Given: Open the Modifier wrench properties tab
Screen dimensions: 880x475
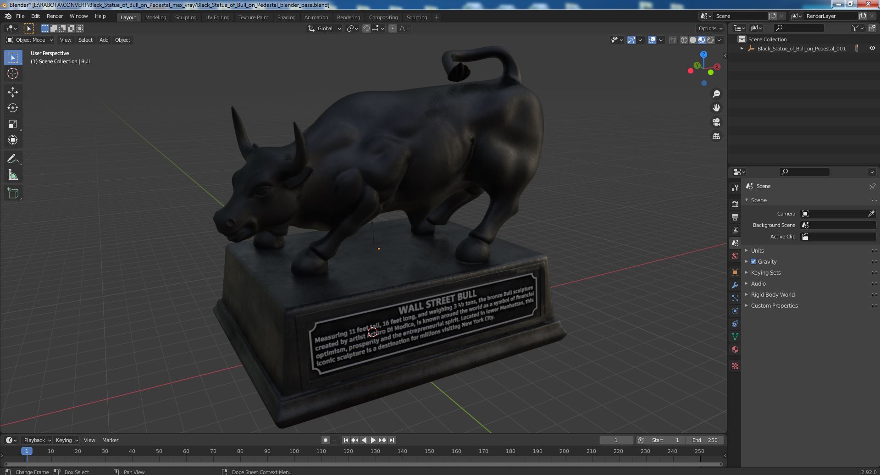Looking at the screenshot, I should [x=735, y=285].
